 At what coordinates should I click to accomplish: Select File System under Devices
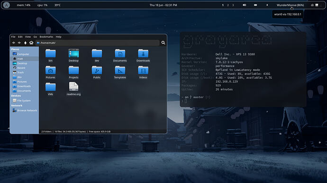(x=24, y=100)
